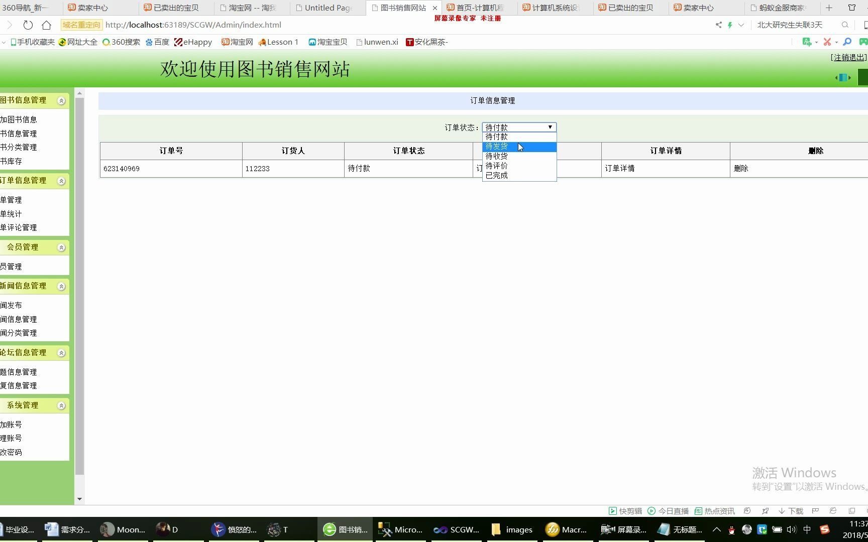The image size is (868, 542).
Task: Click the forward navigation arrow
Action: coord(9,25)
